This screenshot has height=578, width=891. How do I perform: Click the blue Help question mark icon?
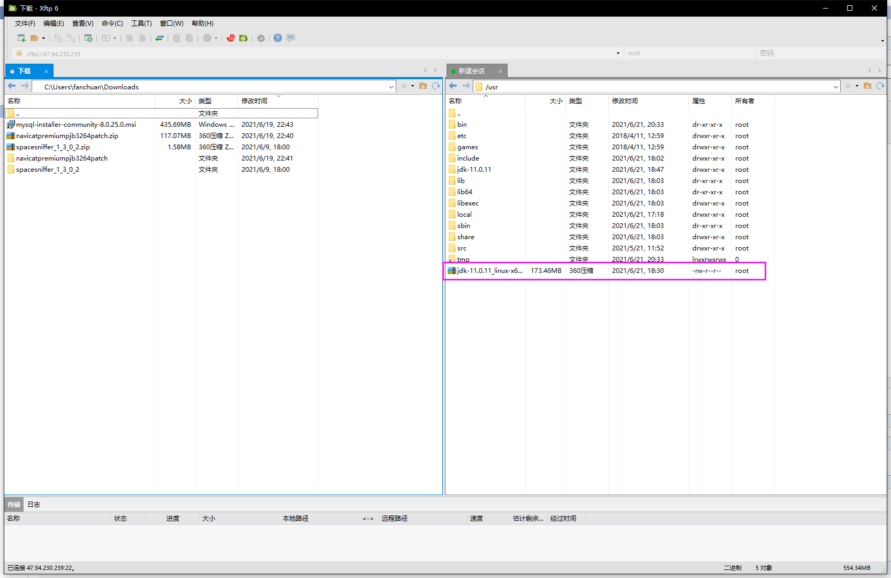click(x=277, y=38)
